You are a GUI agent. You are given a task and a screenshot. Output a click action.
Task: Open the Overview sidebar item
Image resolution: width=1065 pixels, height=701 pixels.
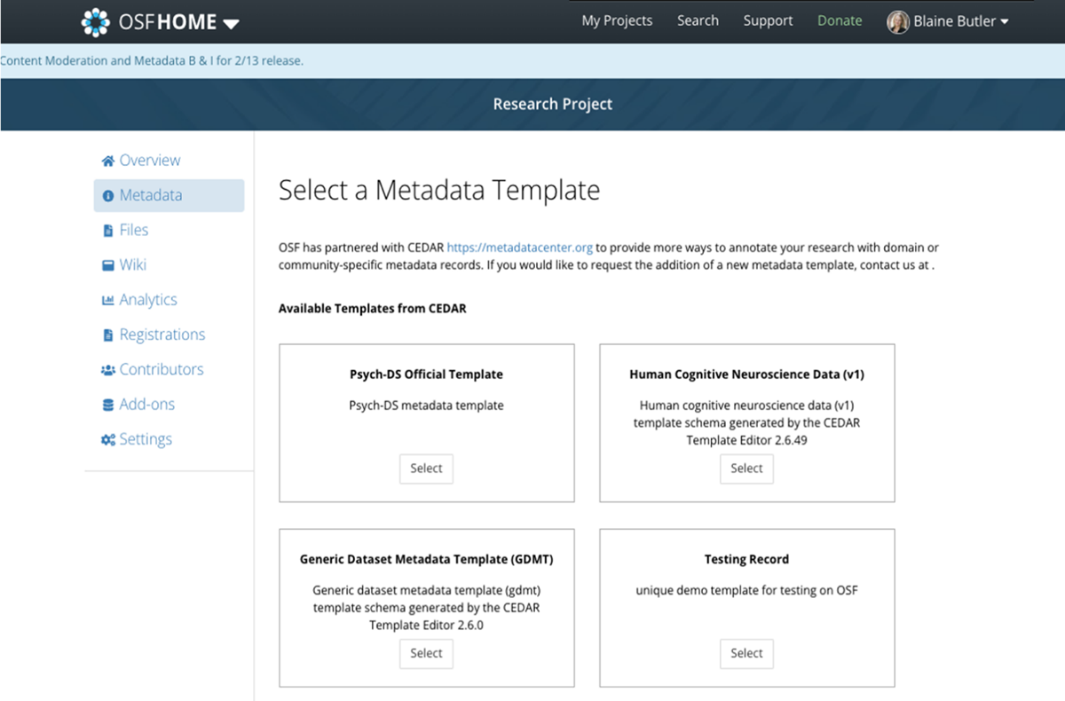[150, 161]
